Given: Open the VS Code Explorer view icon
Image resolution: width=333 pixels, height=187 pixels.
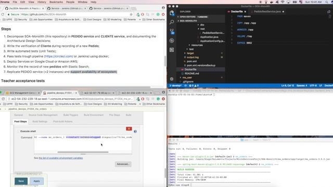Looking at the screenshot, I should coord(172,13).
